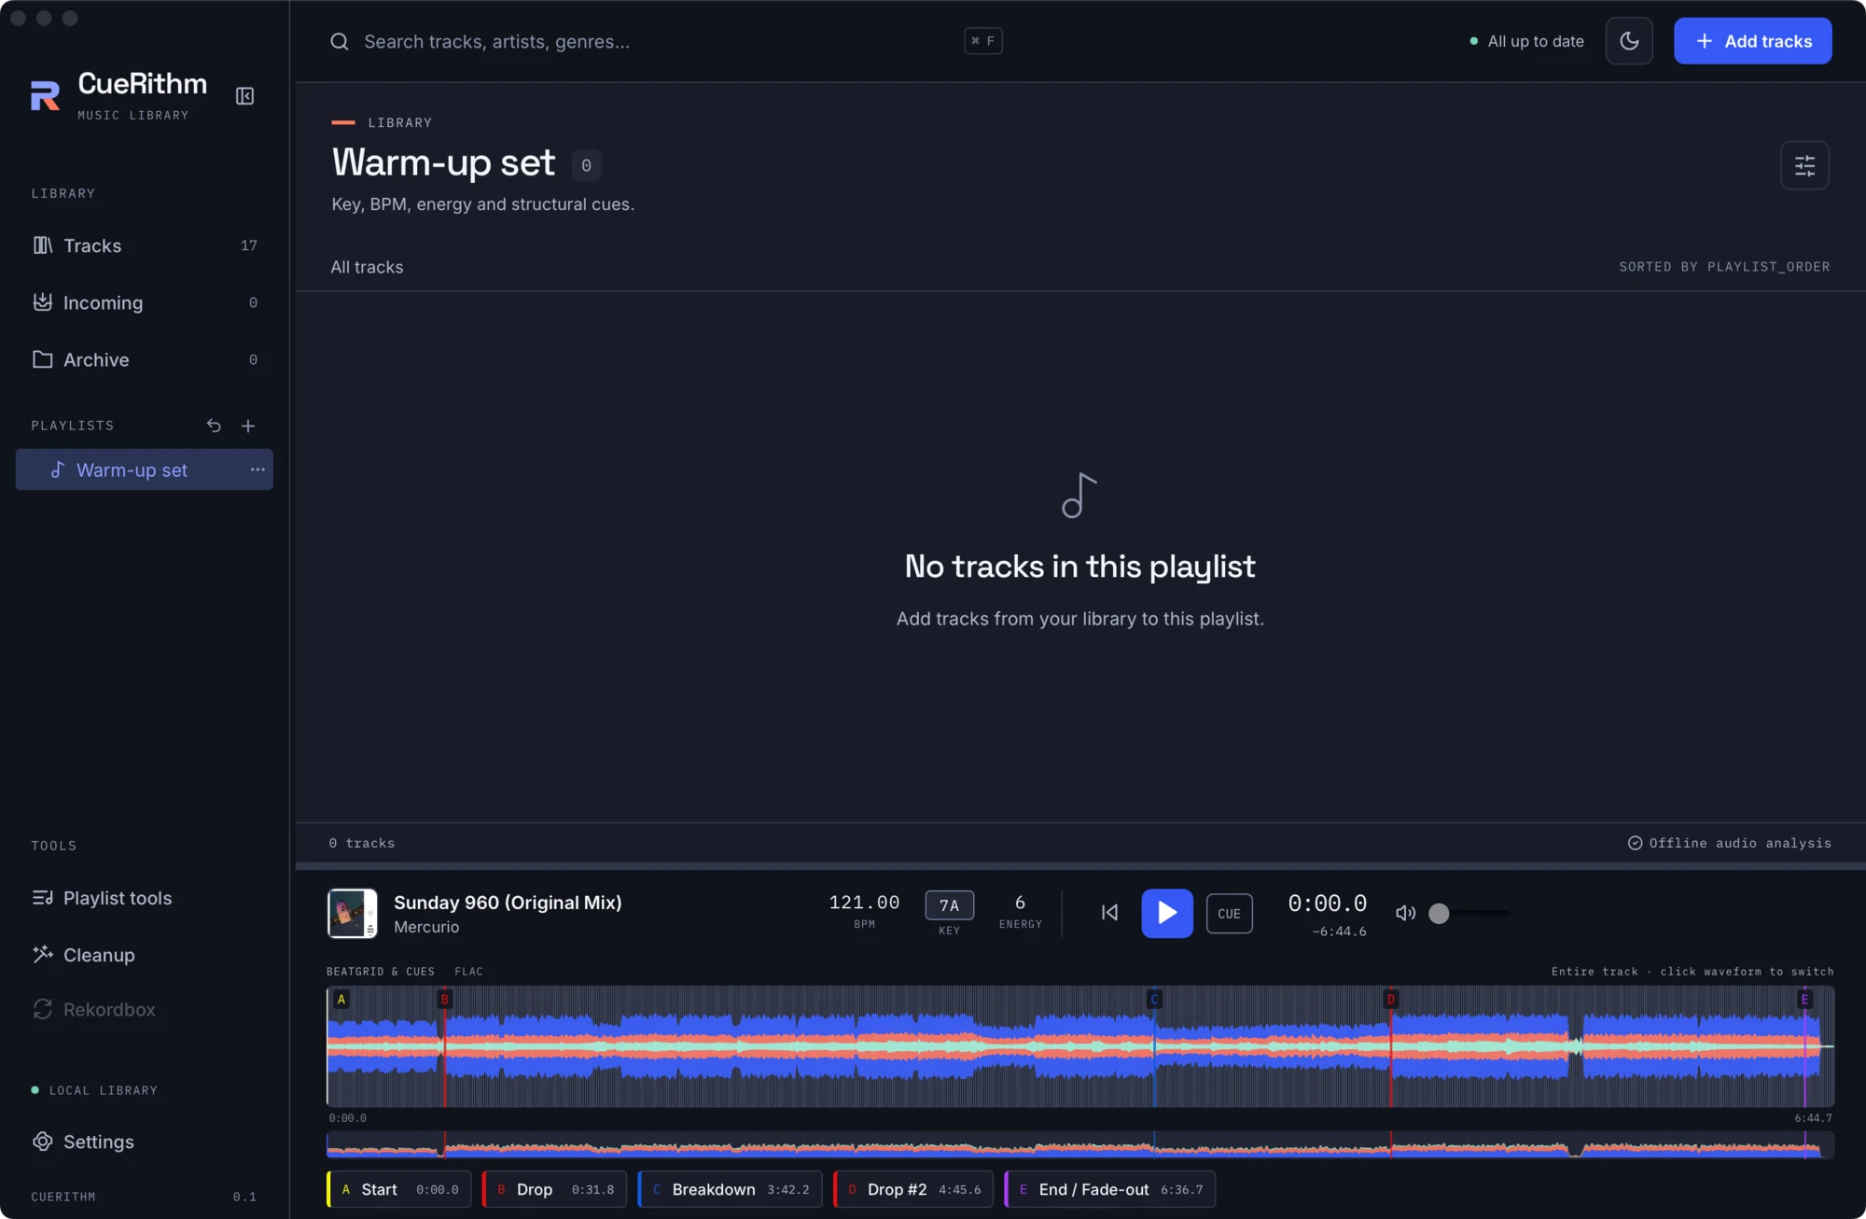The image size is (1866, 1219).
Task: Click the CueRithm logo icon
Action: (45, 95)
